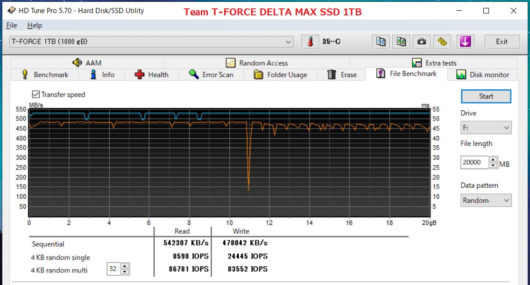Click the temperature thermometer icon

click(x=310, y=41)
